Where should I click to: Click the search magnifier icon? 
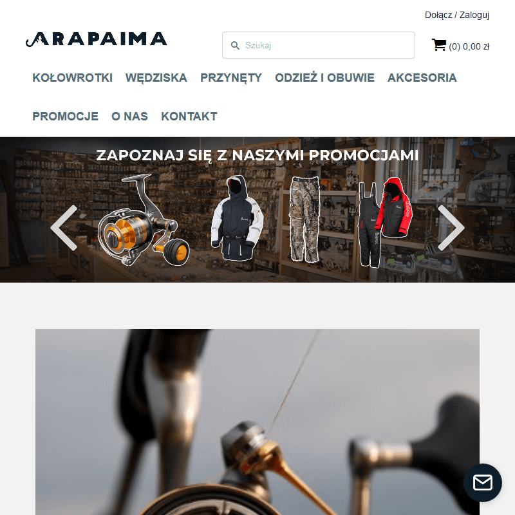tap(235, 45)
